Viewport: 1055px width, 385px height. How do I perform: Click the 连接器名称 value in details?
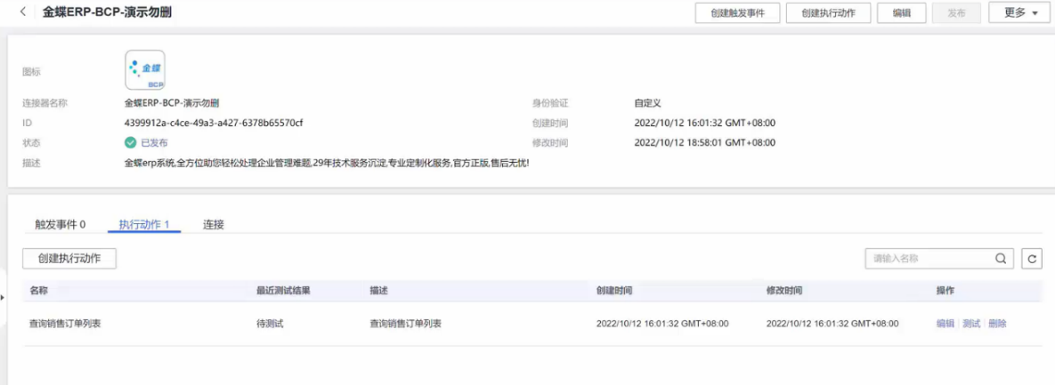[x=172, y=103]
